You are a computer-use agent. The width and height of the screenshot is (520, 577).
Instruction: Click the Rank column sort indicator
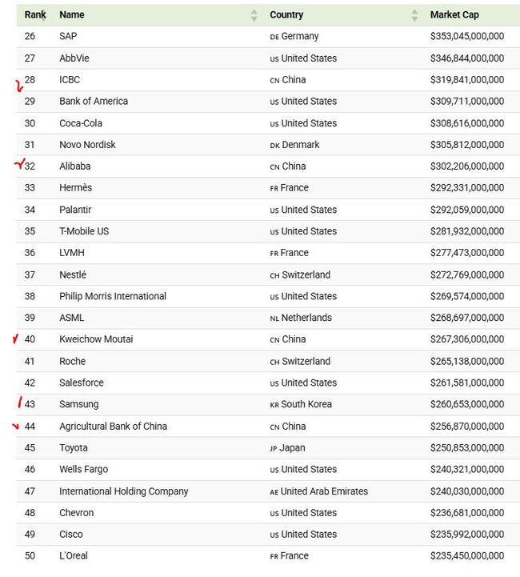(x=43, y=17)
